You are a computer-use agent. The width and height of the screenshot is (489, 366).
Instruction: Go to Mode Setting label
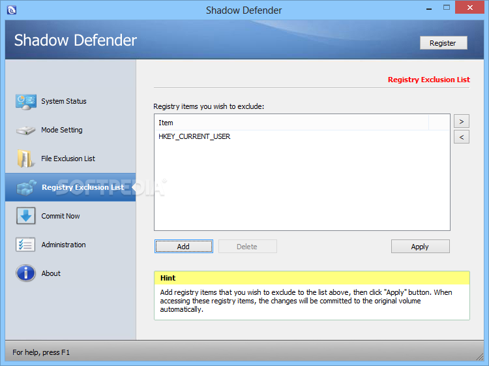click(62, 130)
